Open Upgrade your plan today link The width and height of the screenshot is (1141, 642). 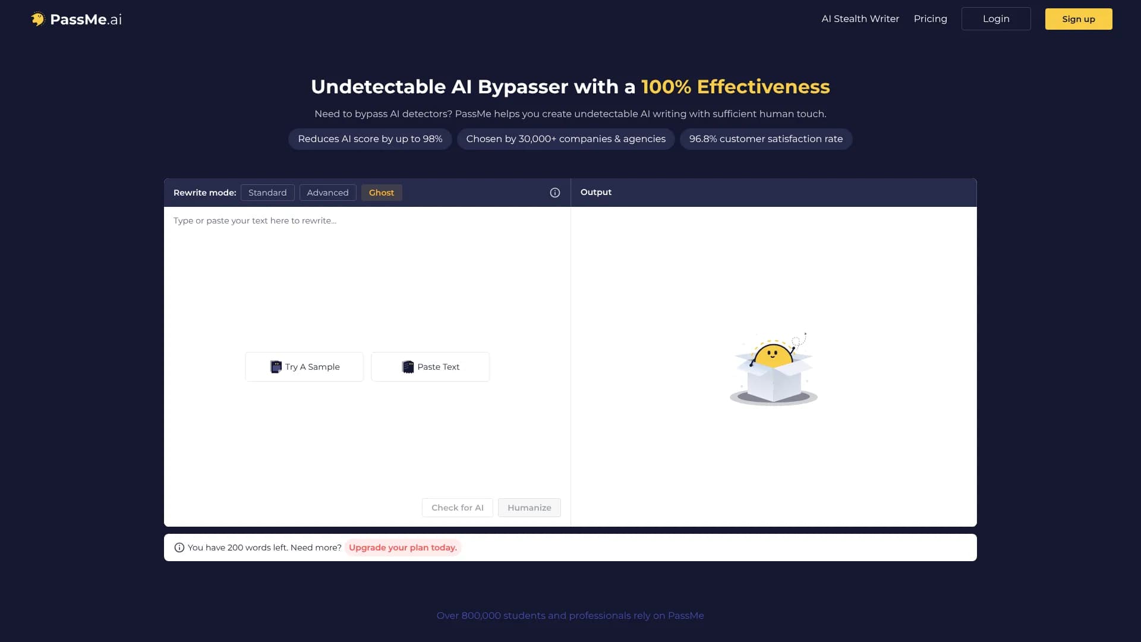[x=402, y=547]
